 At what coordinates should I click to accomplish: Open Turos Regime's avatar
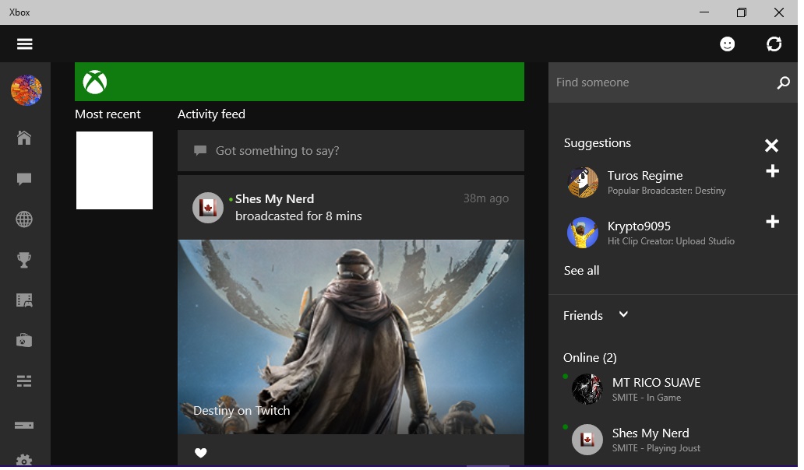coord(583,182)
